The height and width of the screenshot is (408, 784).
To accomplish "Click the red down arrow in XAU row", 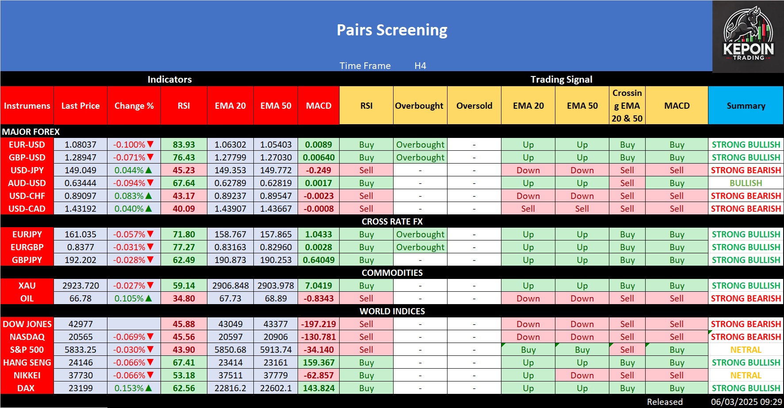I will coord(150,286).
